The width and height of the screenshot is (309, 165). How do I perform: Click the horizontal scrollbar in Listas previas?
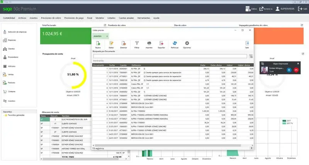168,145
